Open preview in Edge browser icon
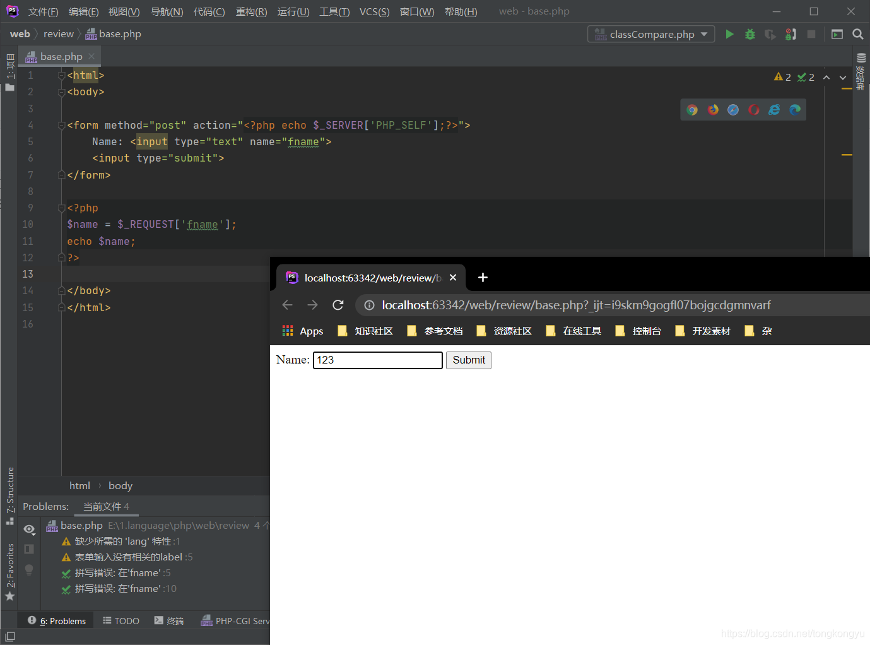 pos(795,110)
